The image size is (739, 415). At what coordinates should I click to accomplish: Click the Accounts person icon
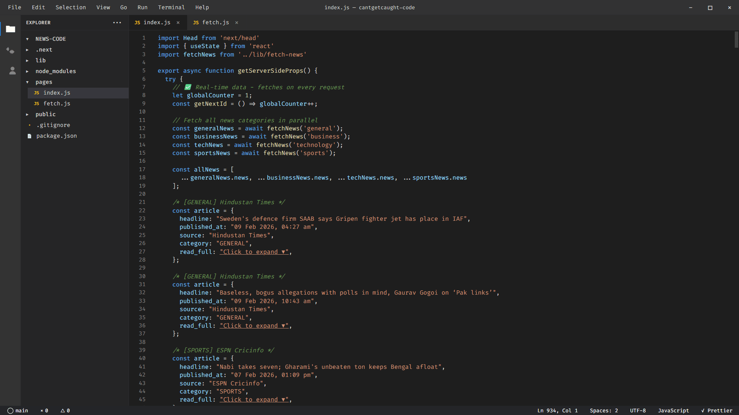tap(12, 71)
